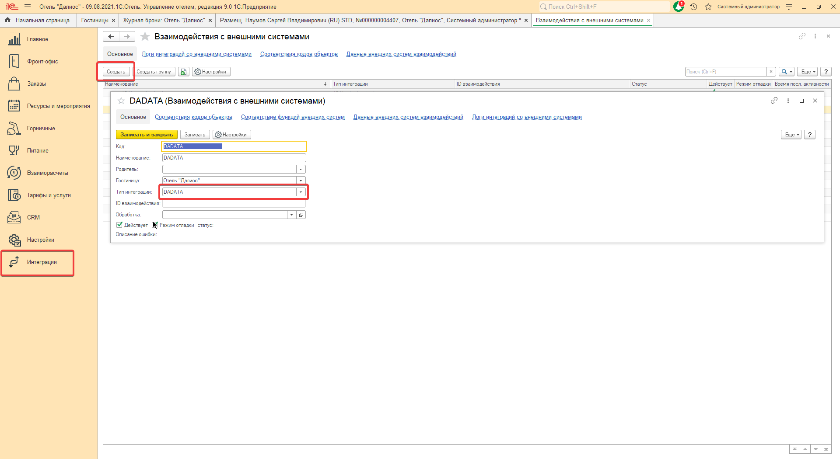
Task: Open help in DADATA form
Action: tap(810, 135)
